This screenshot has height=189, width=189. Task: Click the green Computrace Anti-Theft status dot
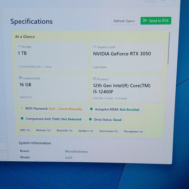(22, 118)
